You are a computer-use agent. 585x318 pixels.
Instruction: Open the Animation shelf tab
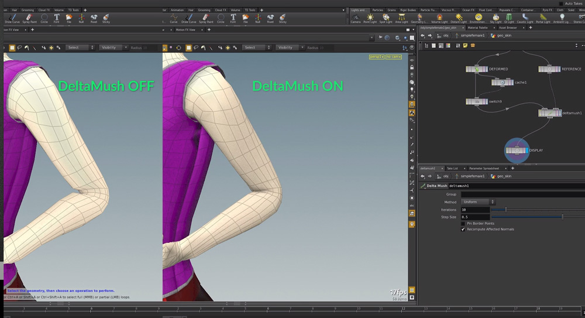[177, 10]
